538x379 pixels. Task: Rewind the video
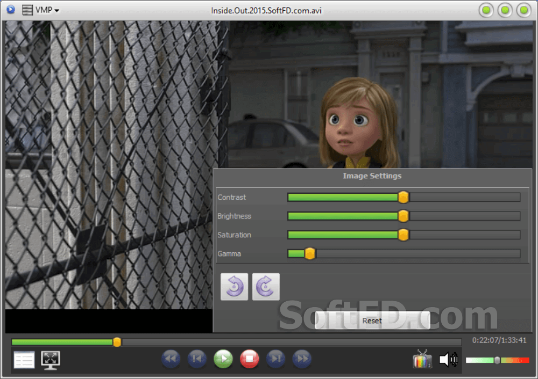171,359
